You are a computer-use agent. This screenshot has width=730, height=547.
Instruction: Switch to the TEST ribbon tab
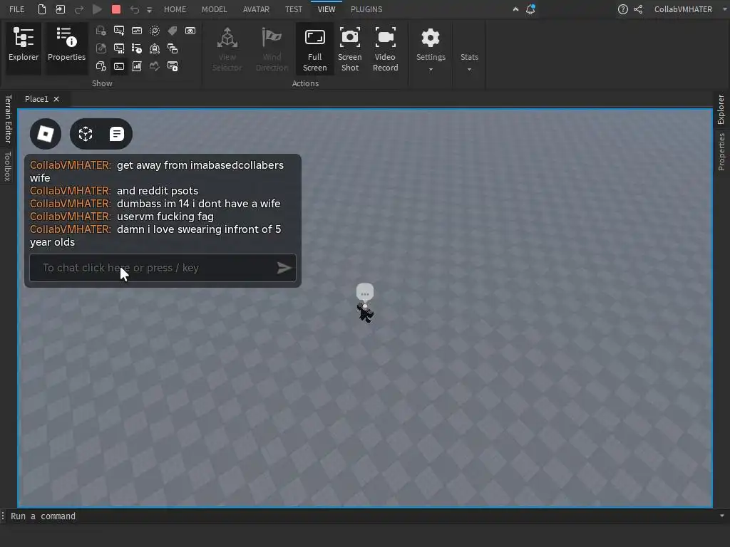click(x=294, y=9)
